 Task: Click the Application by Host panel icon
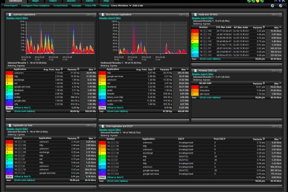click(x=9, y=124)
